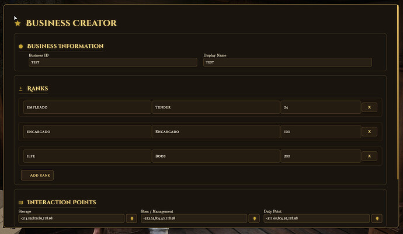Viewport: 403px width, 234px height.
Task: Edit the Business ID field
Action: pyautogui.click(x=113, y=62)
